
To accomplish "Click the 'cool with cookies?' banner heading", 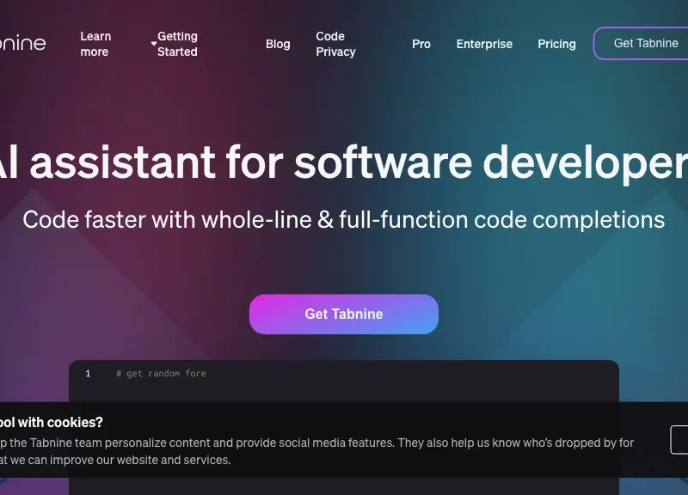I will point(52,422).
